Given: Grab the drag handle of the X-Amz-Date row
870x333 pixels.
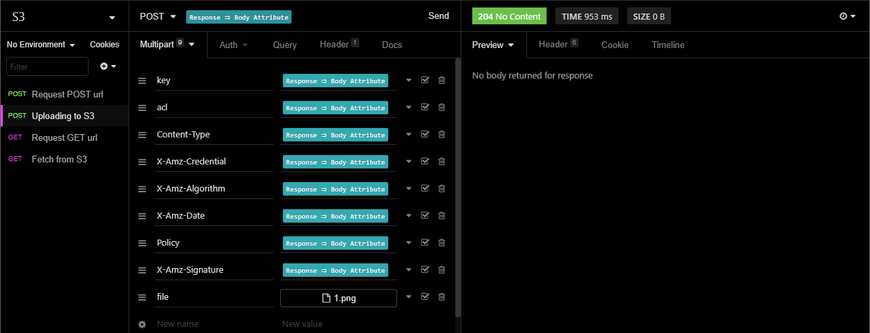Looking at the screenshot, I should [x=142, y=216].
